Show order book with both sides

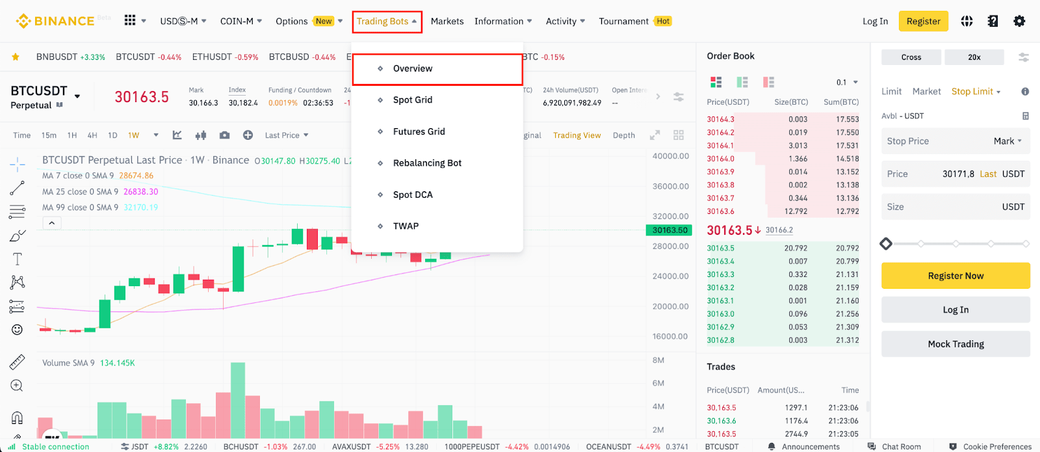click(x=716, y=82)
